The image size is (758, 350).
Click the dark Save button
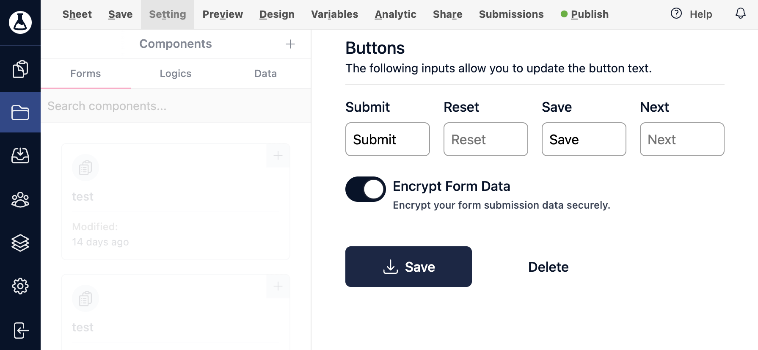408,267
